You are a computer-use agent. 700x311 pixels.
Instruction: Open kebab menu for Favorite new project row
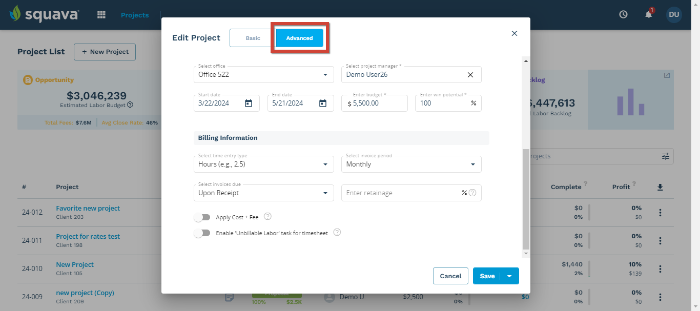click(660, 212)
